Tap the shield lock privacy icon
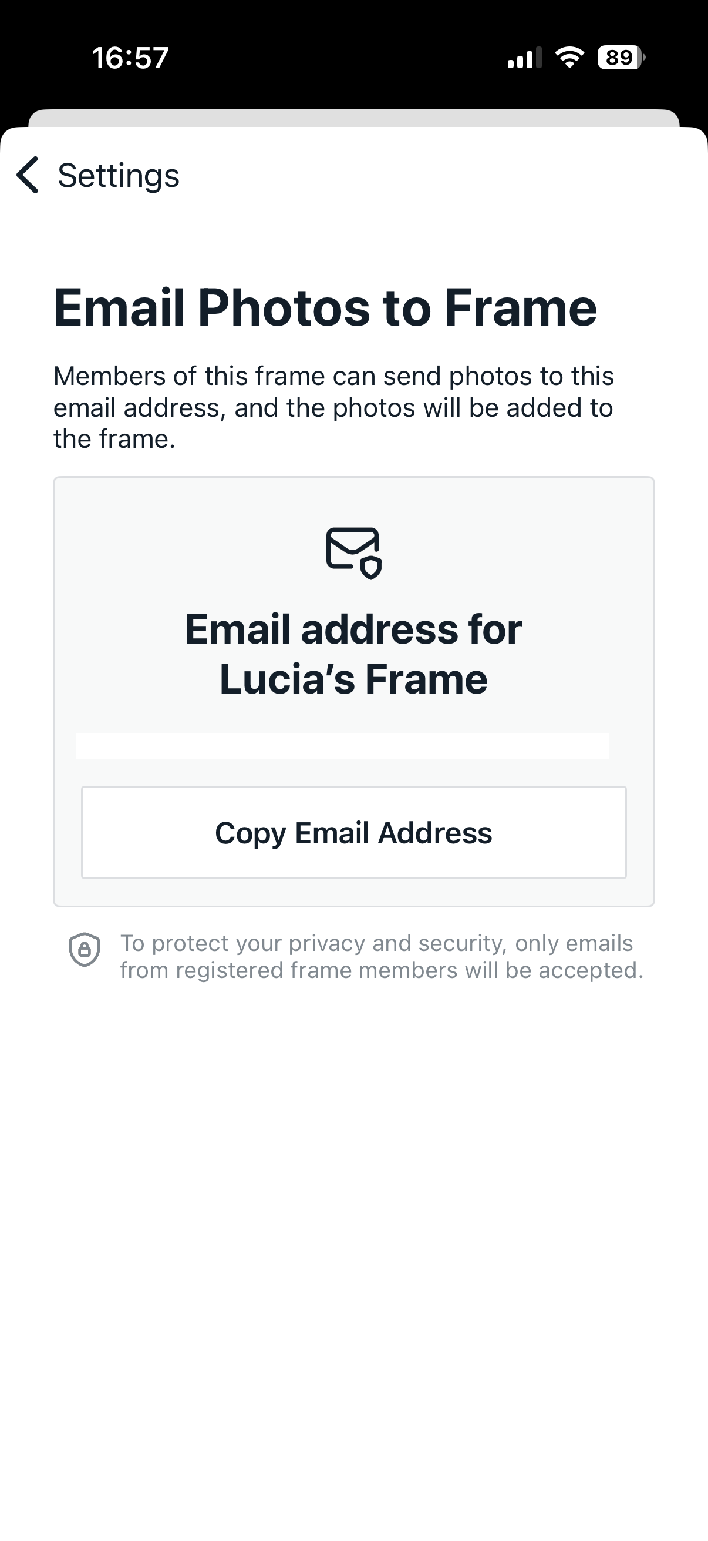This screenshot has height=1541, width=708. coord(84,949)
